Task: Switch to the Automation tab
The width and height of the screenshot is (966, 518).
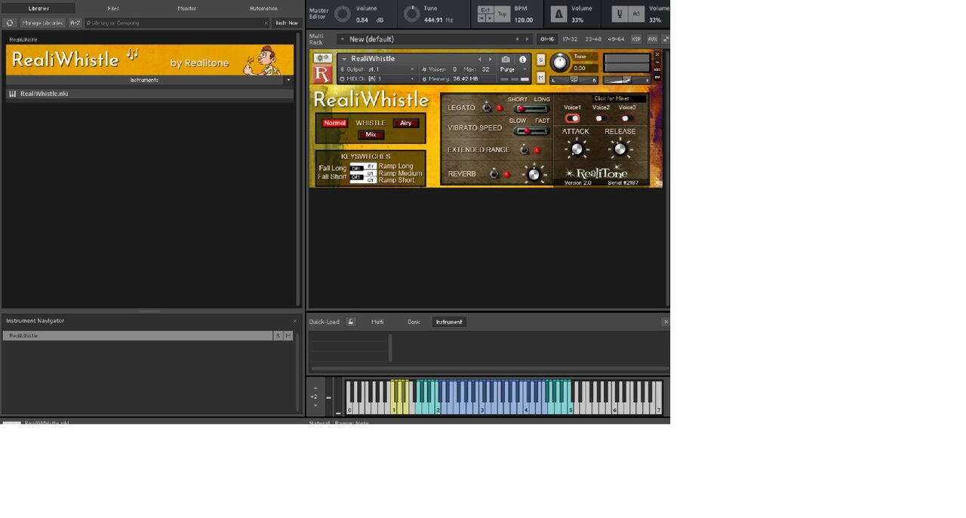Action: (263, 8)
